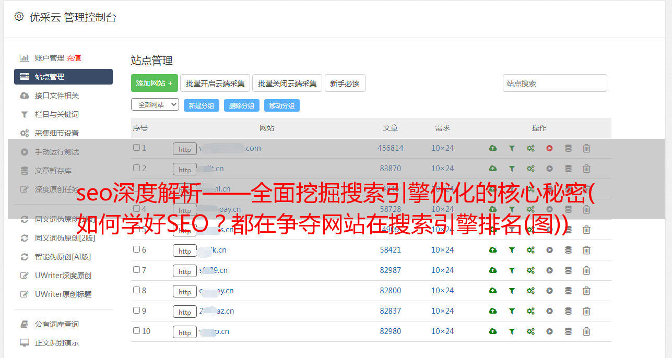Click the trash icon in row 2
This screenshot has height=358, width=672.
[x=586, y=169]
